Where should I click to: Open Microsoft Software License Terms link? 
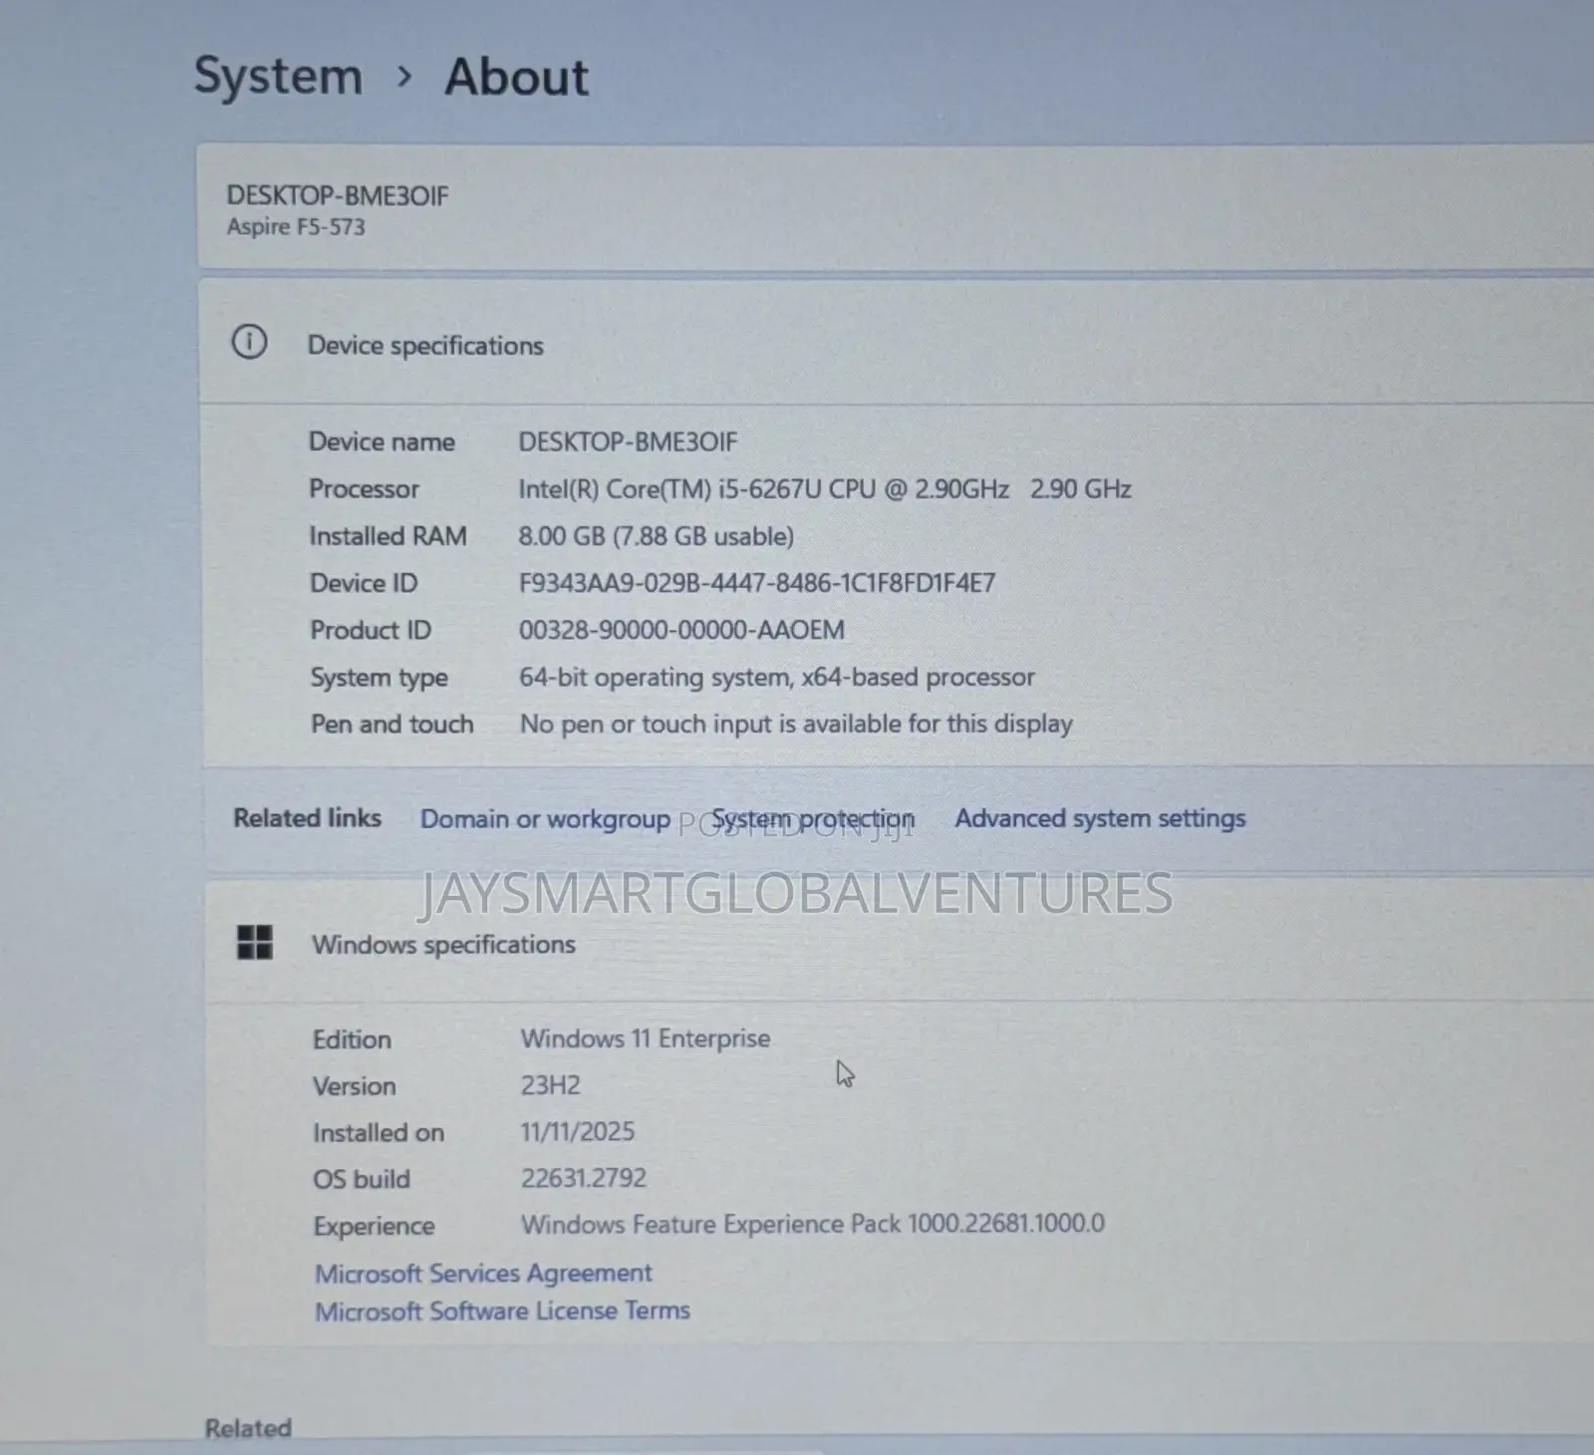[x=502, y=1310]
